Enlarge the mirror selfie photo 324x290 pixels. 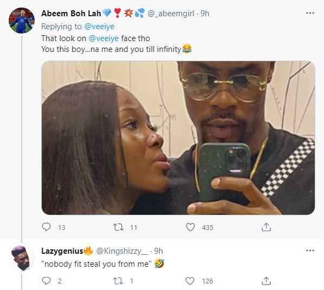[178, 138]
